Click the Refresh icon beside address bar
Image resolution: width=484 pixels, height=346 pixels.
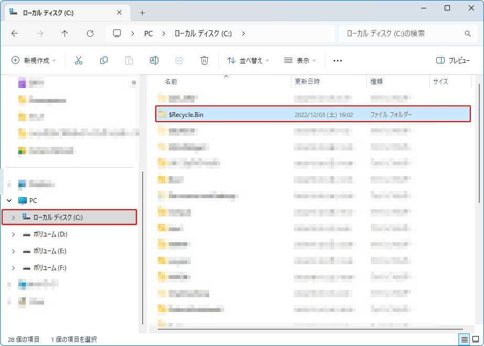pyautogui.click(x=90, y=34)
